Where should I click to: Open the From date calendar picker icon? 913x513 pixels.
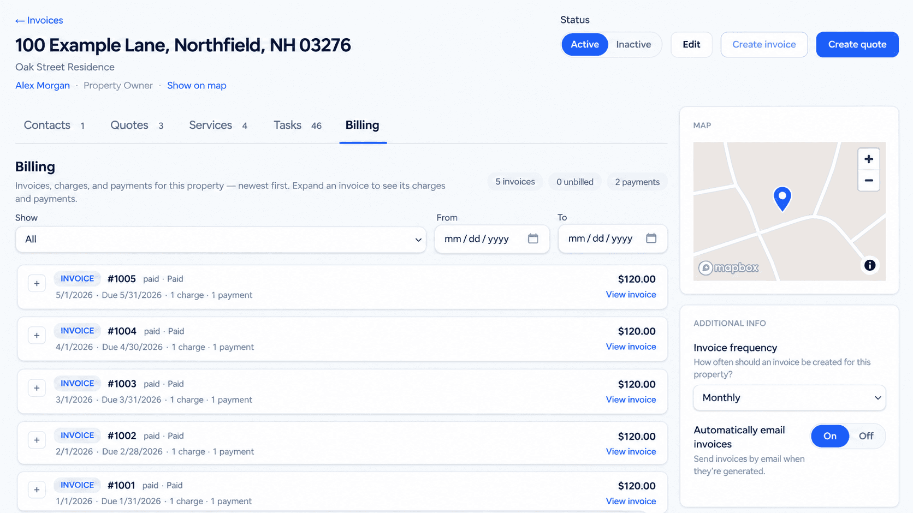533,238
